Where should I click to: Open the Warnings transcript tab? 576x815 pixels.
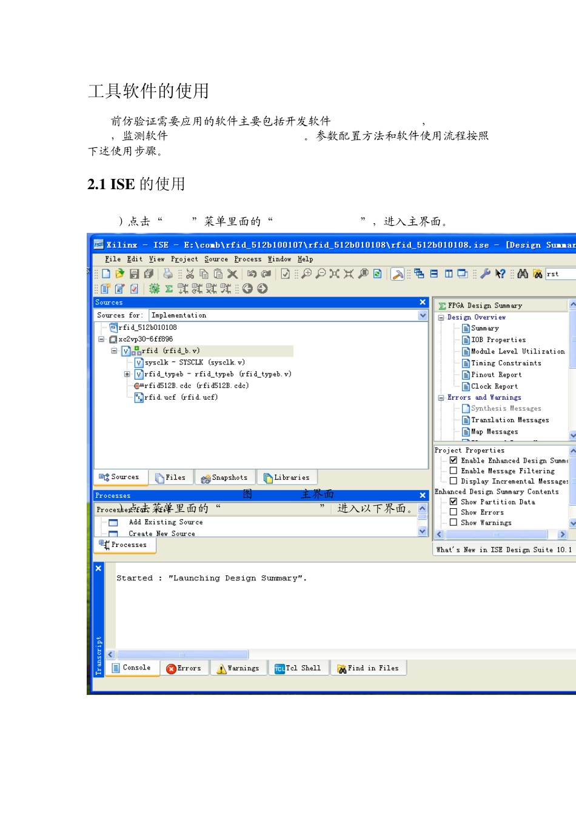[238, 668]
